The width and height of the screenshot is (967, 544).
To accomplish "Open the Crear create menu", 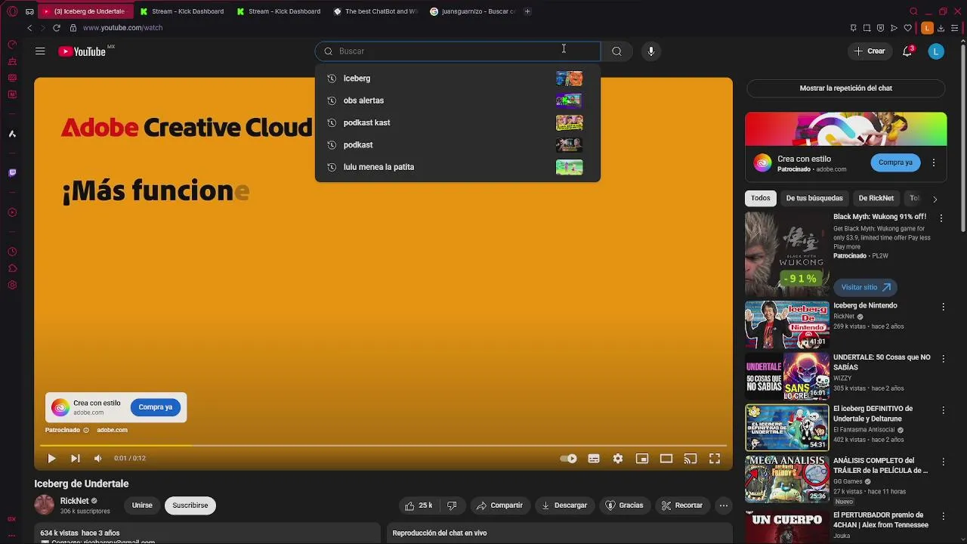I will (869, 51).
